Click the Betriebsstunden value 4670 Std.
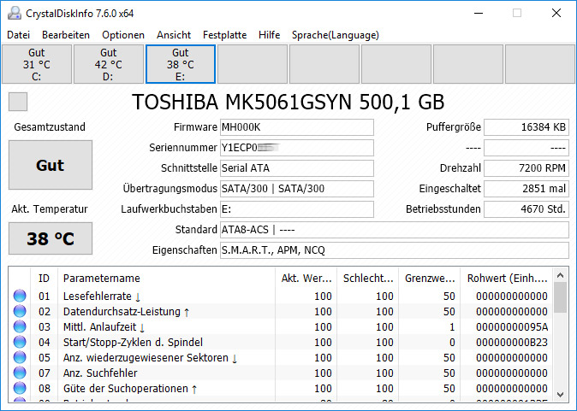This screenshot has width=577, height=411. click(x=526, y=209)
